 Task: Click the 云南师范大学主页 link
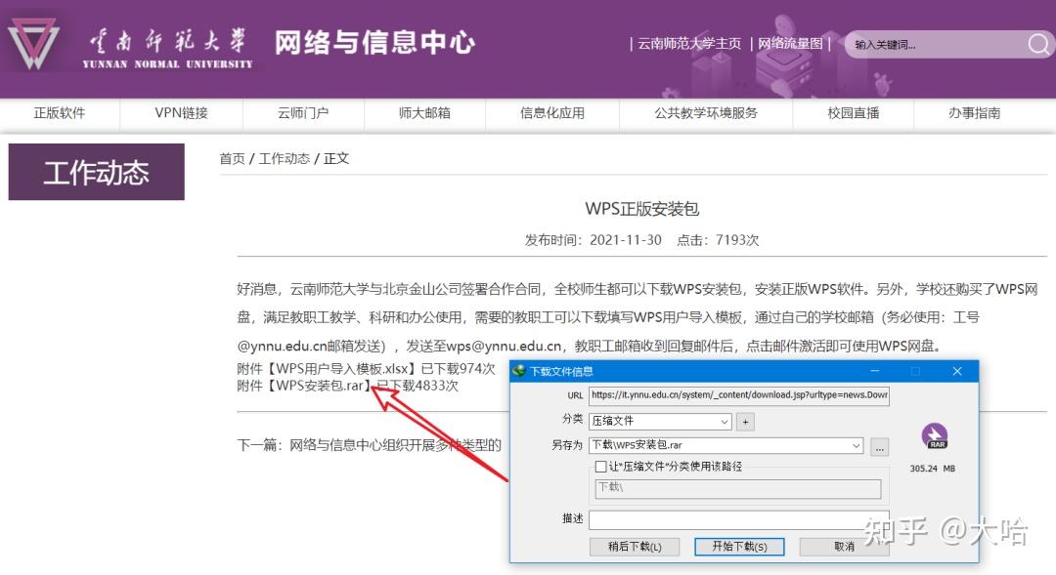click(x=689, y=44)
